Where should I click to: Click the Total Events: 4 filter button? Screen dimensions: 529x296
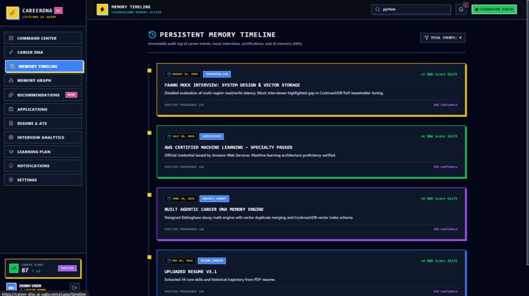442,38
